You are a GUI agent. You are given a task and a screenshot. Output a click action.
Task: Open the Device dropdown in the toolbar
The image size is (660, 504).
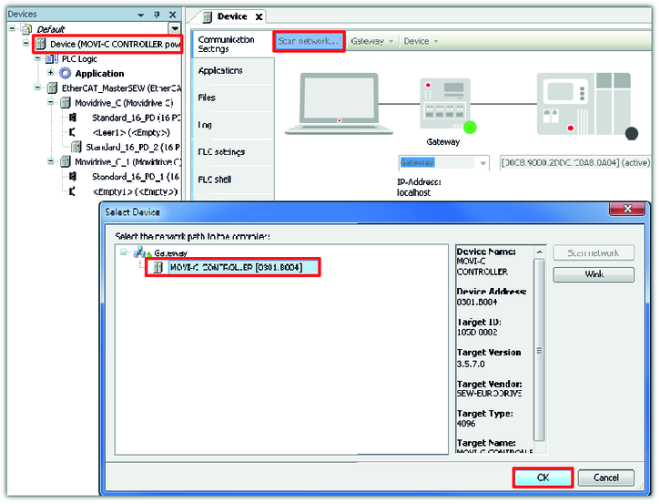click(421, 42)
